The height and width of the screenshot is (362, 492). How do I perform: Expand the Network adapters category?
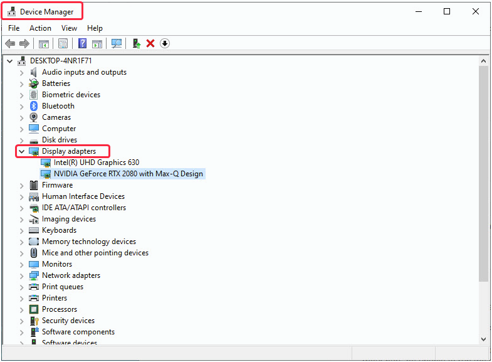[x=21, y=275]
